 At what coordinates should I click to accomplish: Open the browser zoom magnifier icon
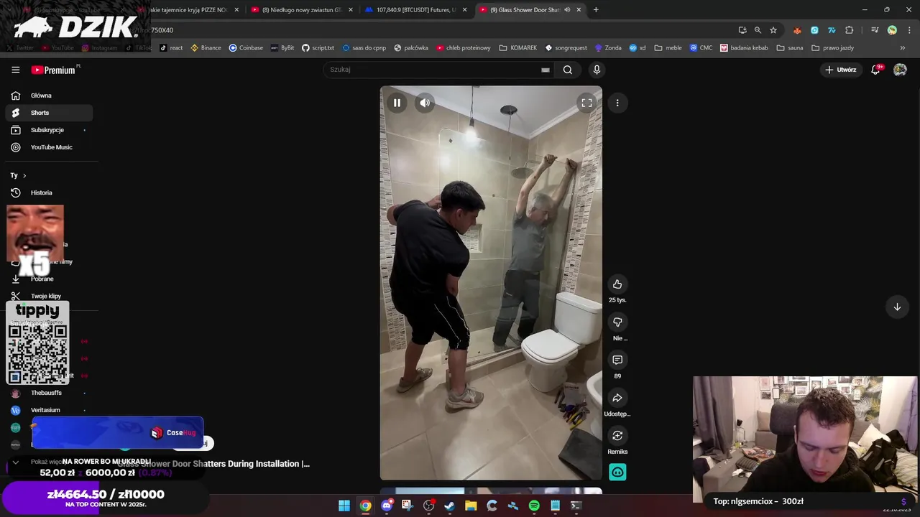coord(758,30)
